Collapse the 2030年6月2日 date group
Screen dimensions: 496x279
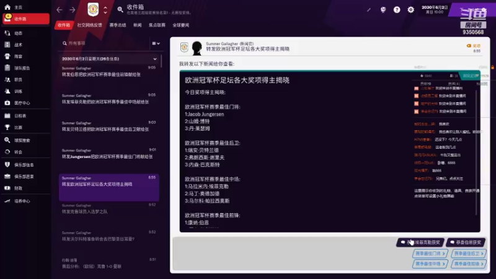pyautogui.click(x=154, y=59)
